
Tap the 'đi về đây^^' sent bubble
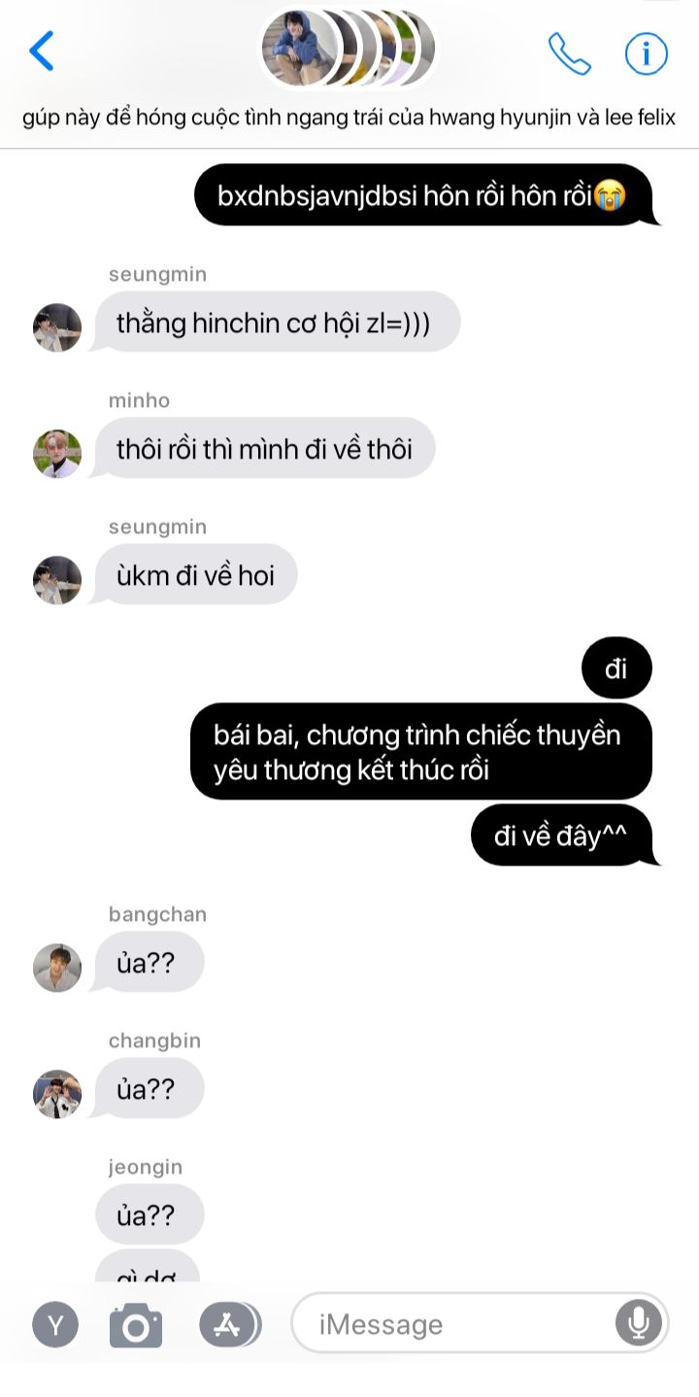(562, 835)
